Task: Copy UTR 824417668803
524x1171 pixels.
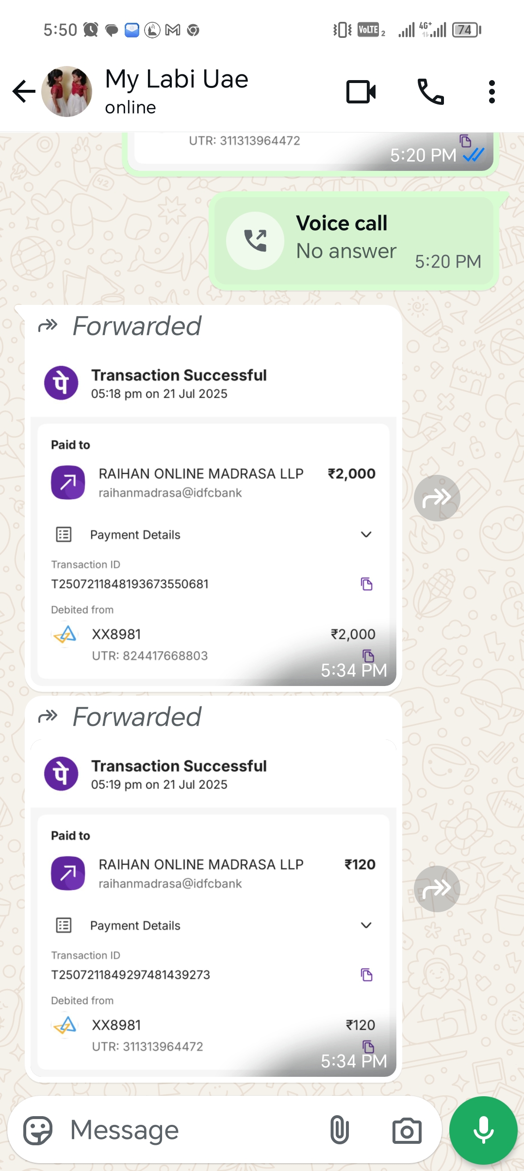Action: pos(368,656)
